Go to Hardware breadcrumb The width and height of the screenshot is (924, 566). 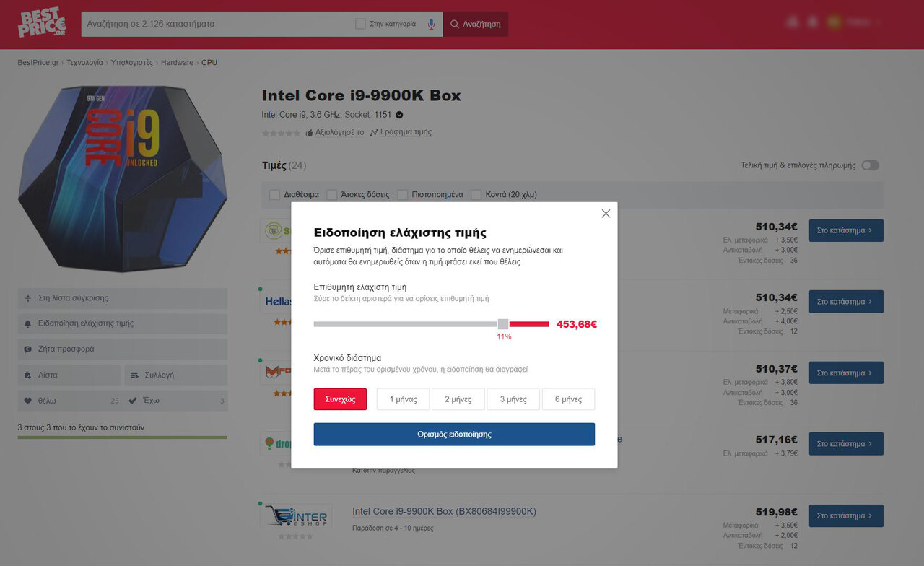(177, 63)
